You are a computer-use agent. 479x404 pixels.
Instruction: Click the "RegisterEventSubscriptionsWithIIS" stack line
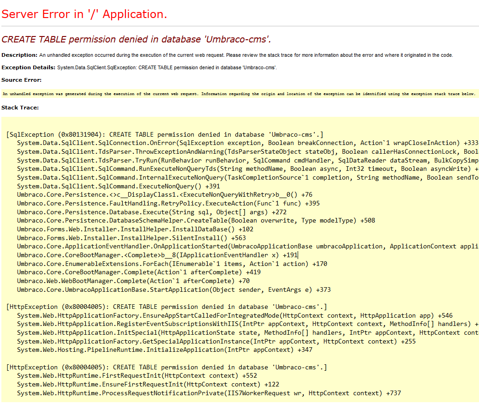[x=248, y=324]
